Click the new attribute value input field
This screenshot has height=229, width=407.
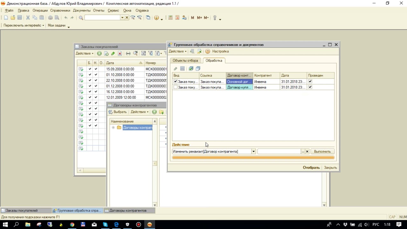pos(279,151)
